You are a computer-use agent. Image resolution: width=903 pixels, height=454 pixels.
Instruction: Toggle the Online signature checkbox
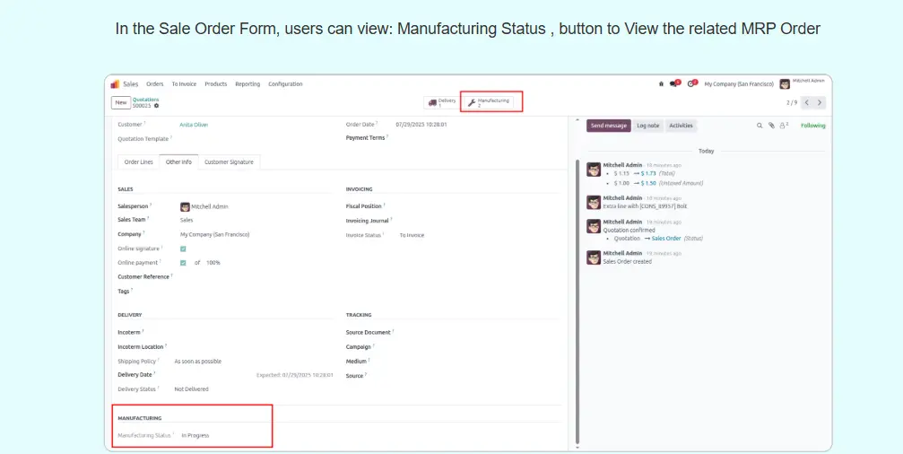point(183,249)
